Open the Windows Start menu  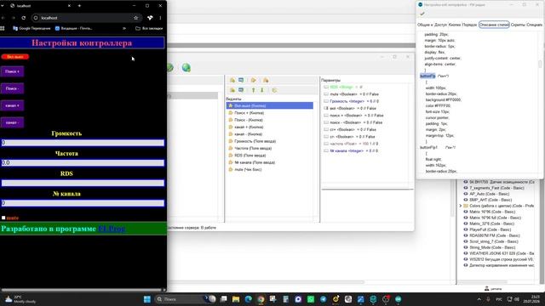(x=147, y=299)
